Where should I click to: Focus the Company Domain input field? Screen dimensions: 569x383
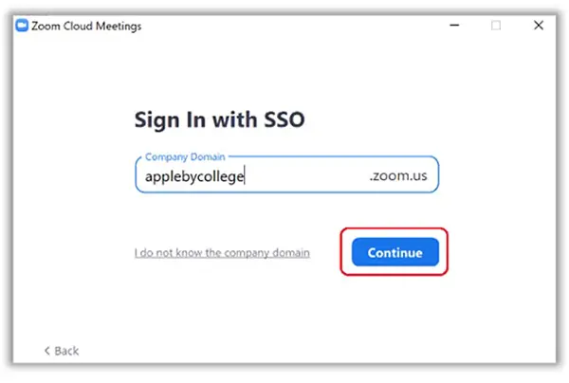[286, 175]
